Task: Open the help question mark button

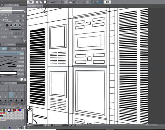Action: (x=107, y=2)
